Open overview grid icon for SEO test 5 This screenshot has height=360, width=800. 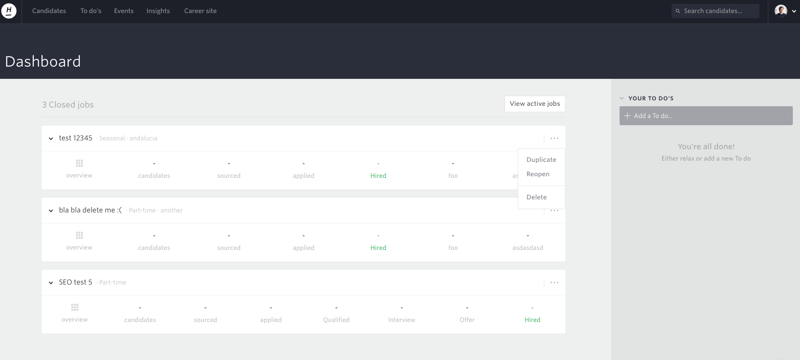[75, 307]
